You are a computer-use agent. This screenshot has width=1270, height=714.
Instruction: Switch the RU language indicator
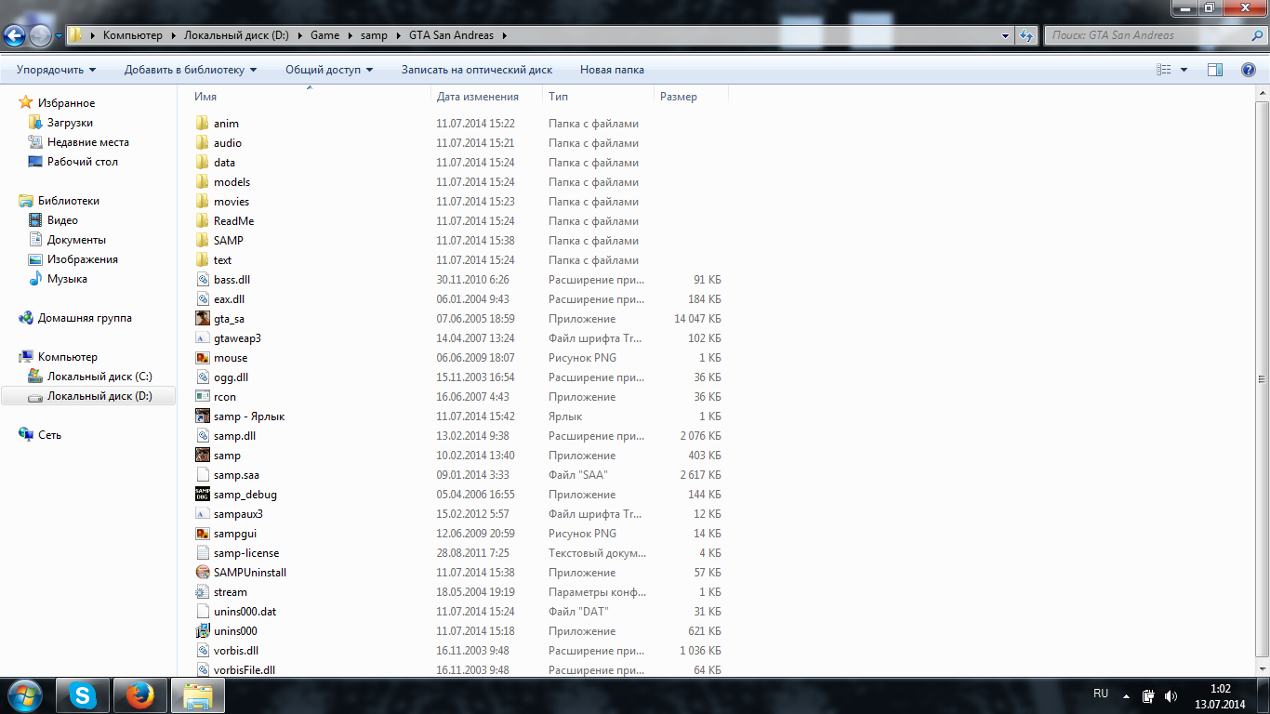[x=1101, y=694]
